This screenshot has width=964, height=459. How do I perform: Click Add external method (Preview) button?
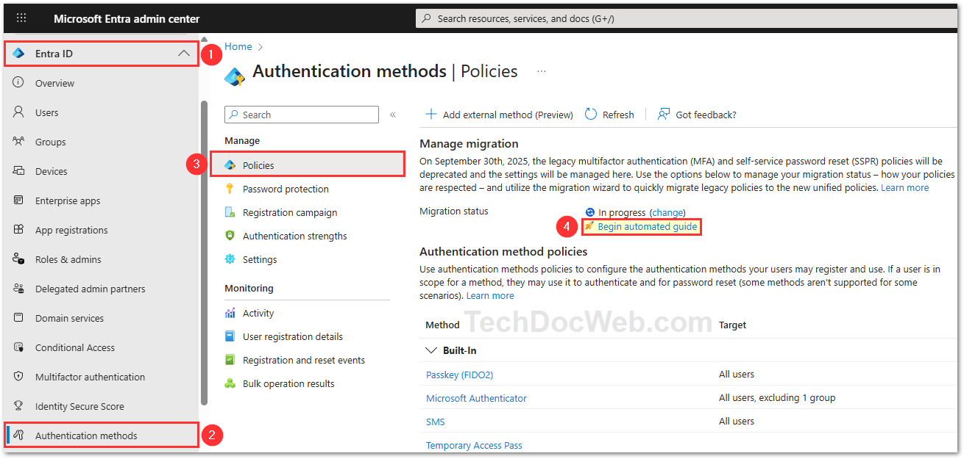pos(500,115)
